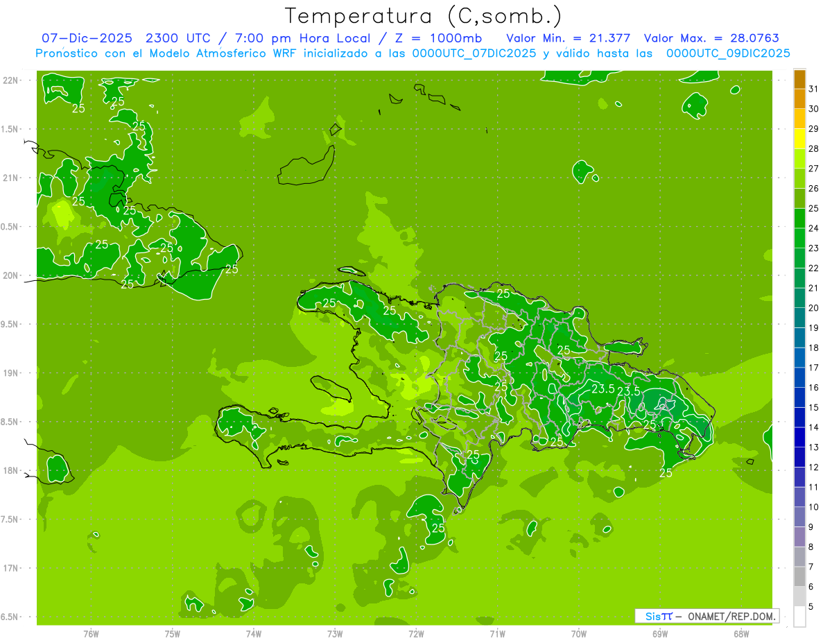Screen dimensions: 832x643
Task: Click the yellow legend swatch between 28 and 29
Action: [x=799, y=139]
